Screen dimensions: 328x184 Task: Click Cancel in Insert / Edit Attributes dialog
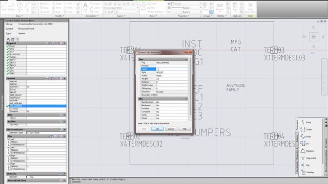pyautogui.click(x=171, y=129)
